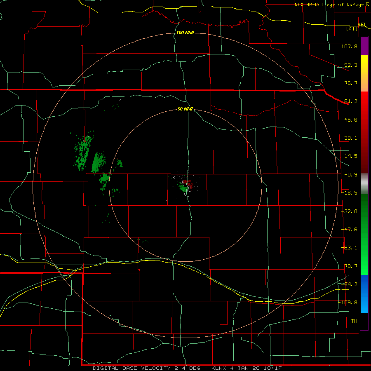Click the KLNX station identifier in caption
The width and height of the screenshot is (371, 371).
tap(219, 368)
